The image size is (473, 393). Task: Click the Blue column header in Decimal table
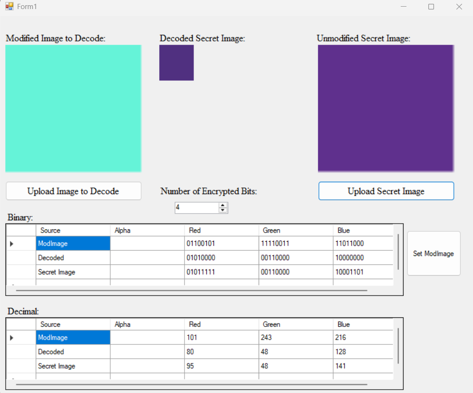click(x=362, y=324)
